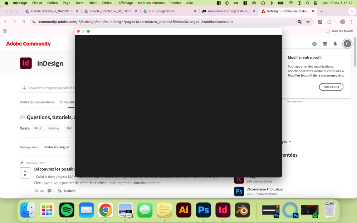The height and width of the screenshot is (223, 357).
Task: Click the L'écosystème Photoshop Ps icon
Action: 239,191
